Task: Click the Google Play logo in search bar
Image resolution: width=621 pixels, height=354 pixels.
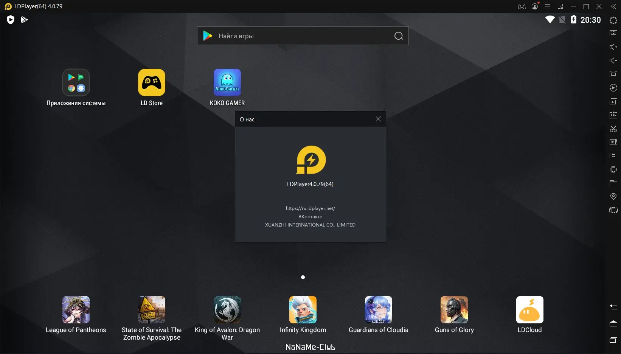Action: point(208,36)
